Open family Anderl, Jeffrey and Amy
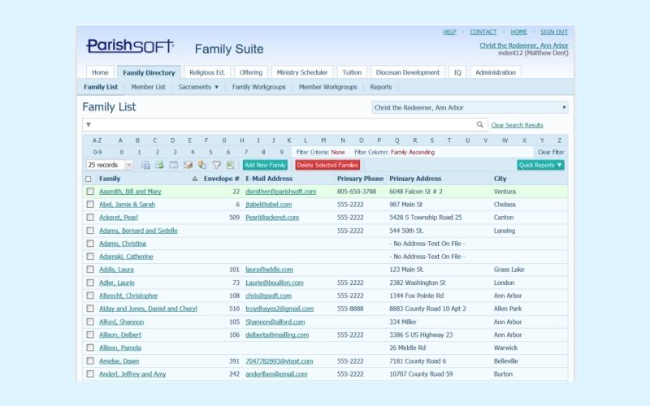 132,374
